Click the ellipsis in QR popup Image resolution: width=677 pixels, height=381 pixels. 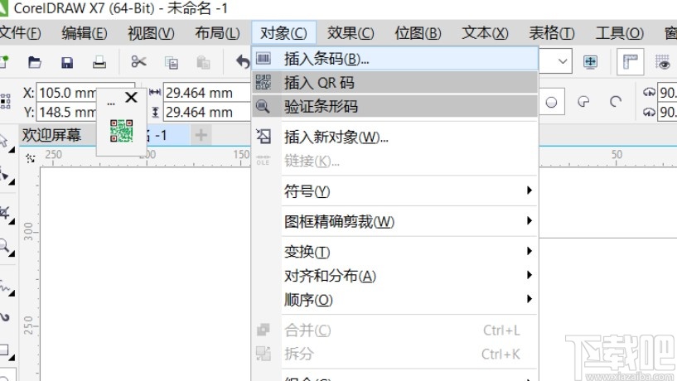(111, 104)
